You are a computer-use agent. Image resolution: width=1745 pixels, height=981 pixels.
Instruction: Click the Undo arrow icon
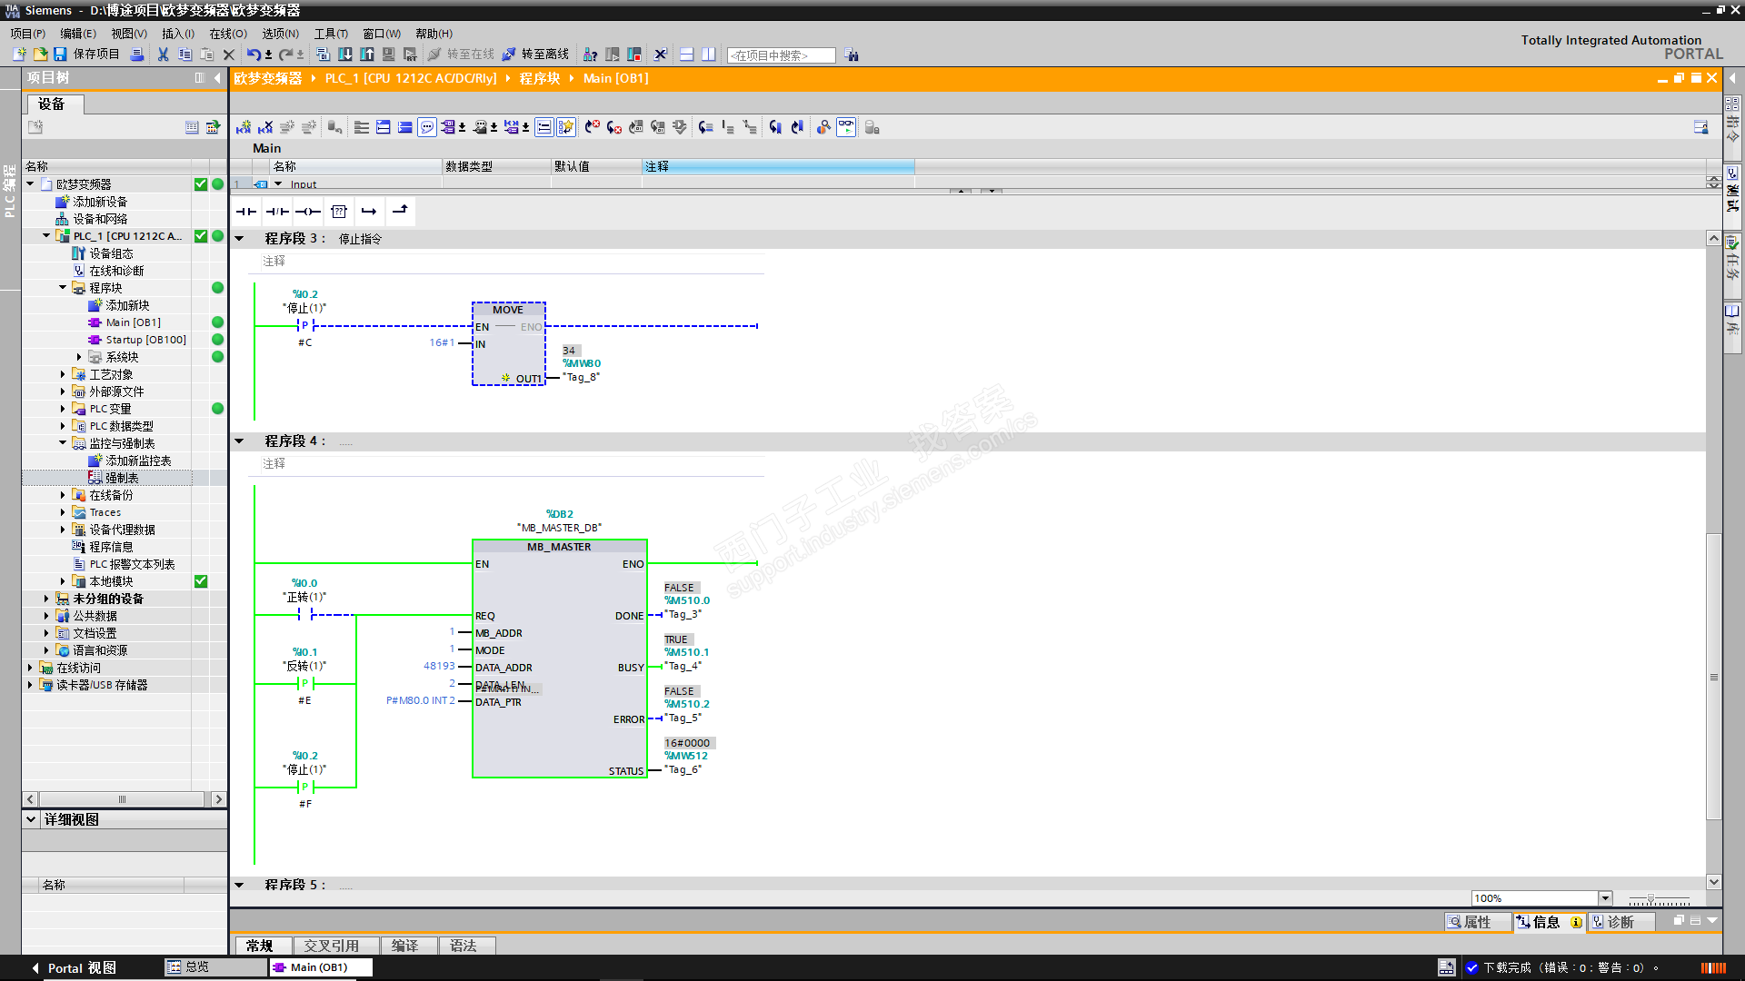click(x=254, y=54)
